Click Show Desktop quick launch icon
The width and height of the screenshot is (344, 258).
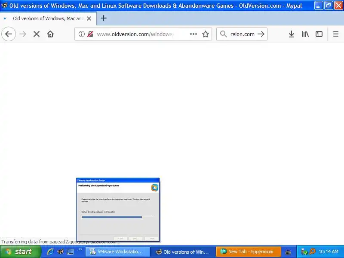coord(70,252)
